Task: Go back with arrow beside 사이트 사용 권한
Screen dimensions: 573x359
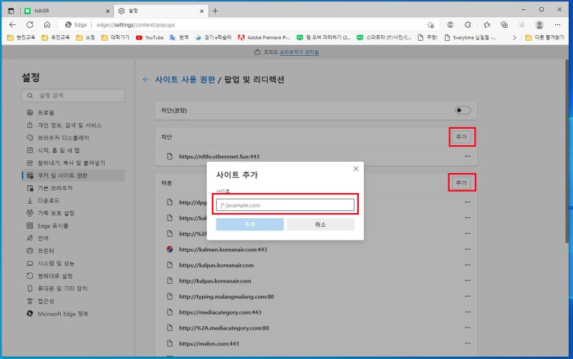Action: point(146,79)
